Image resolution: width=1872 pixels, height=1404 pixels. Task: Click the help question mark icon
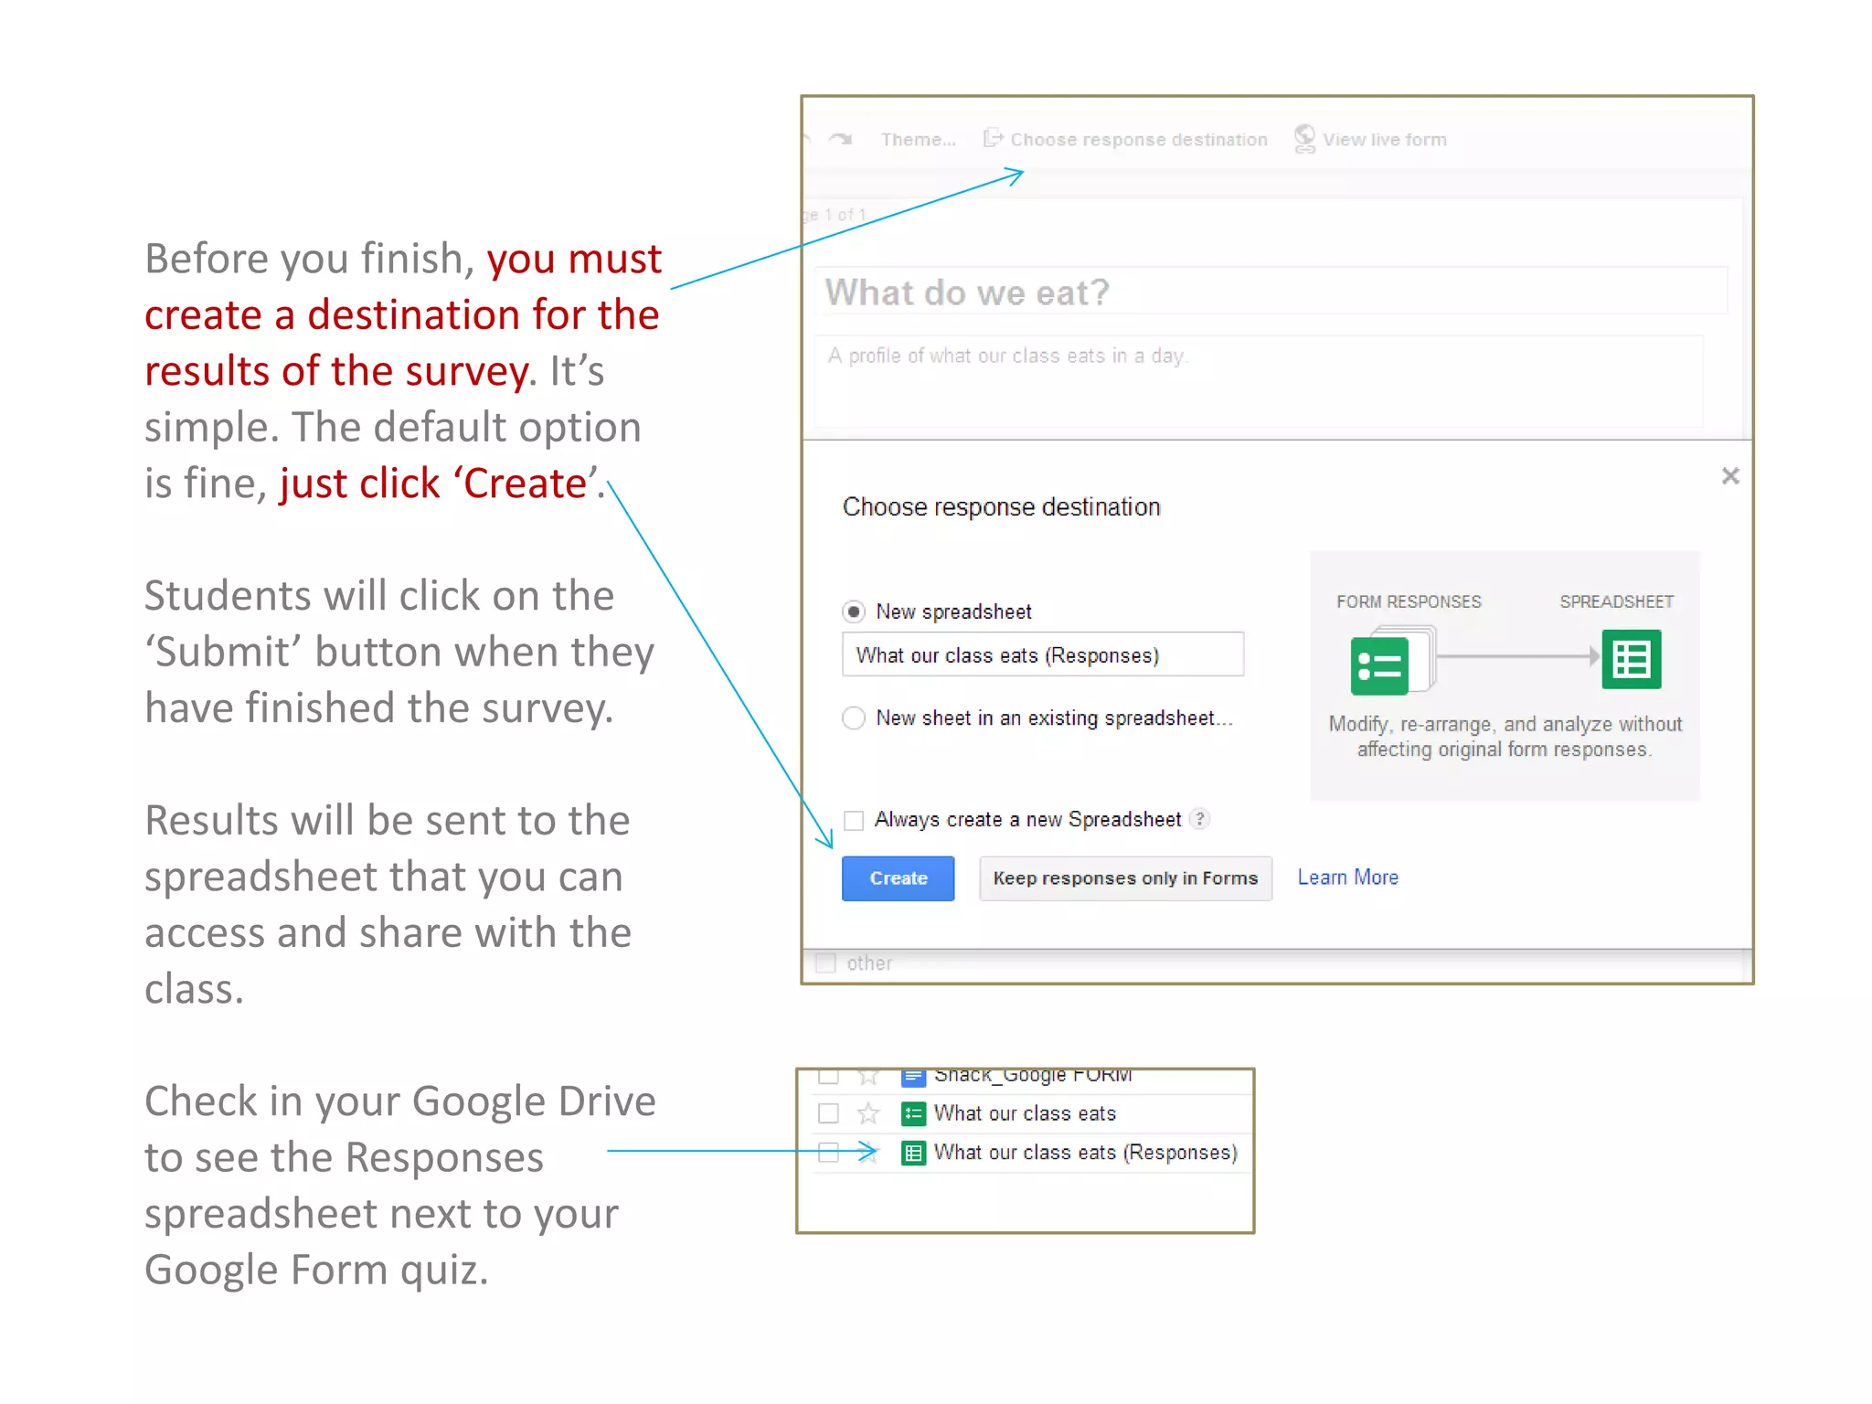click(x=1200, y=819)
